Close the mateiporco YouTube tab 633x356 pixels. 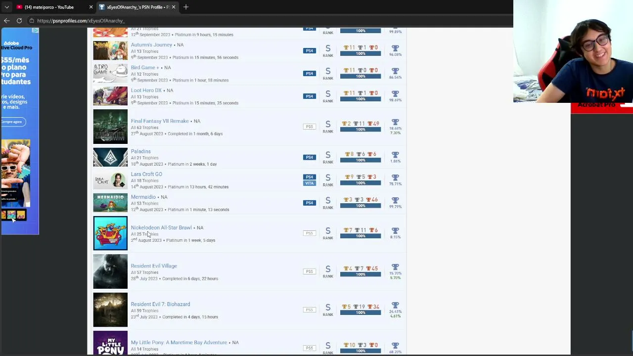(90, 7)
